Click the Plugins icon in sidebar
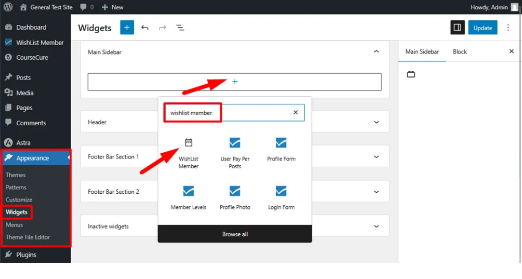Screen dimensions: 522x279 click(9, 255)
